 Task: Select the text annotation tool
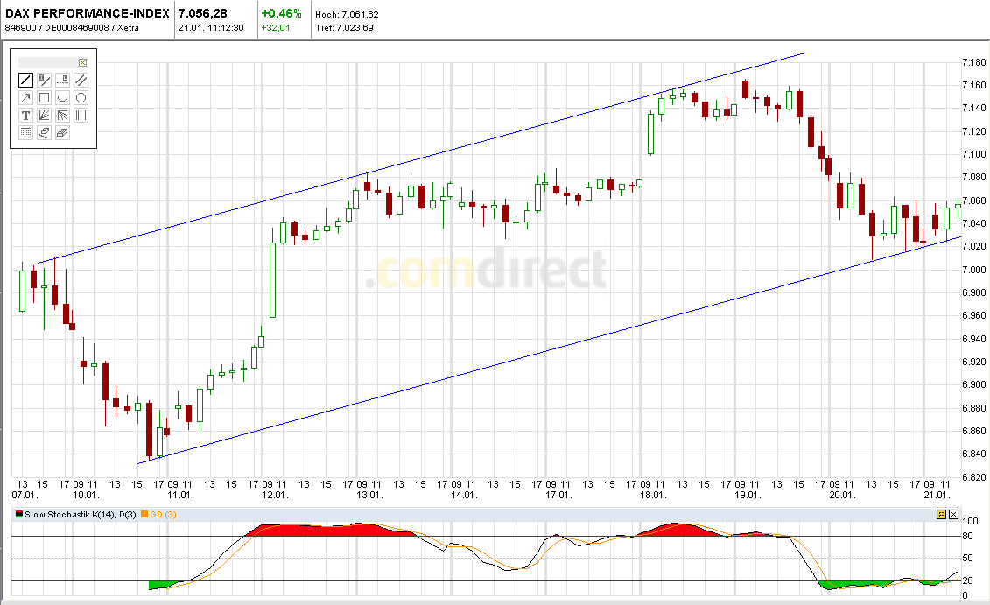click(25, 115)
